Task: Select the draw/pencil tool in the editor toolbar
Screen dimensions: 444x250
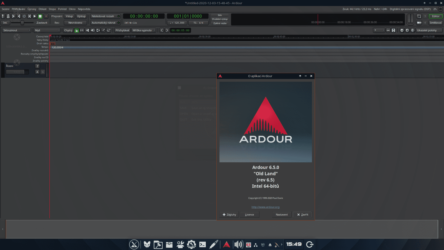Action: [x=103, y=30]
